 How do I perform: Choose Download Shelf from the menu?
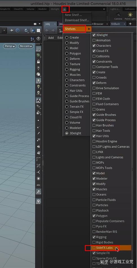pos(77,20)
